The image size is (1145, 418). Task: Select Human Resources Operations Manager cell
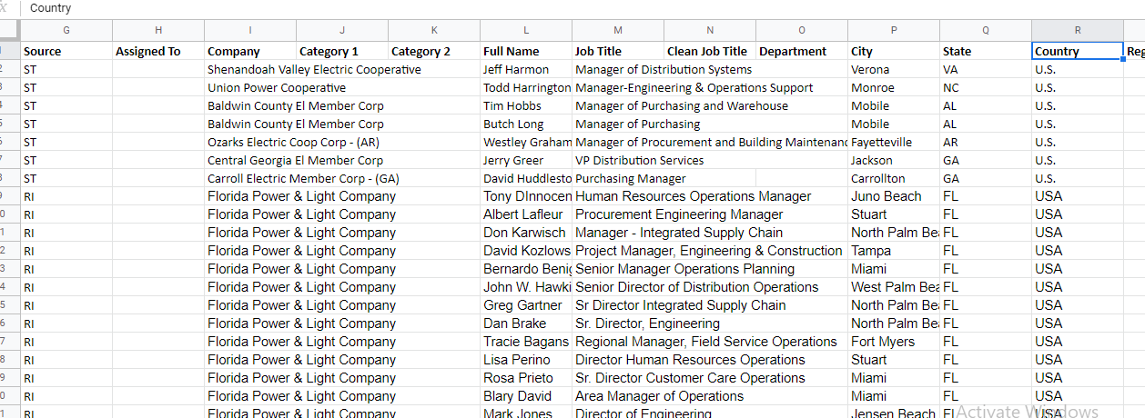pos(693,196)
